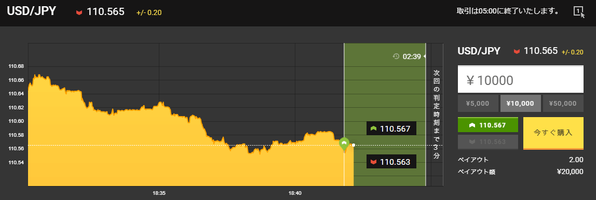
Task: Click the small arrow at countdown panel edge
Action: [x=424, y=56]
